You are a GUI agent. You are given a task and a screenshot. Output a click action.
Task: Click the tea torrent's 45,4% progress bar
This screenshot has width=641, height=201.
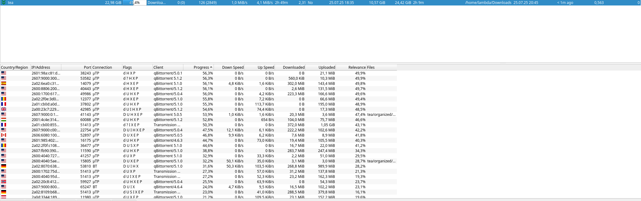[135, 2]
